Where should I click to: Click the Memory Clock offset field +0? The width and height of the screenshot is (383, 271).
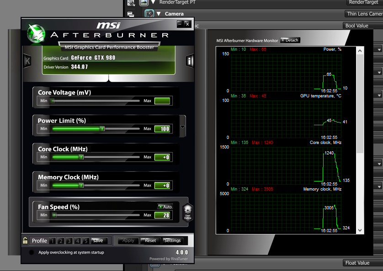point(162,185)
